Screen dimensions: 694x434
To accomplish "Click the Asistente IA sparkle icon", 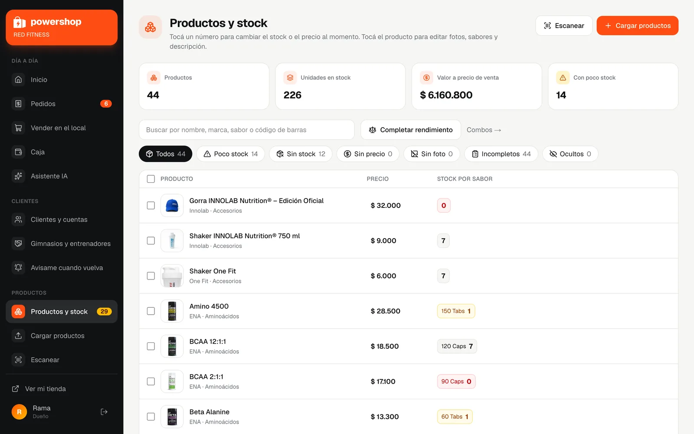I will coord(18,176).
